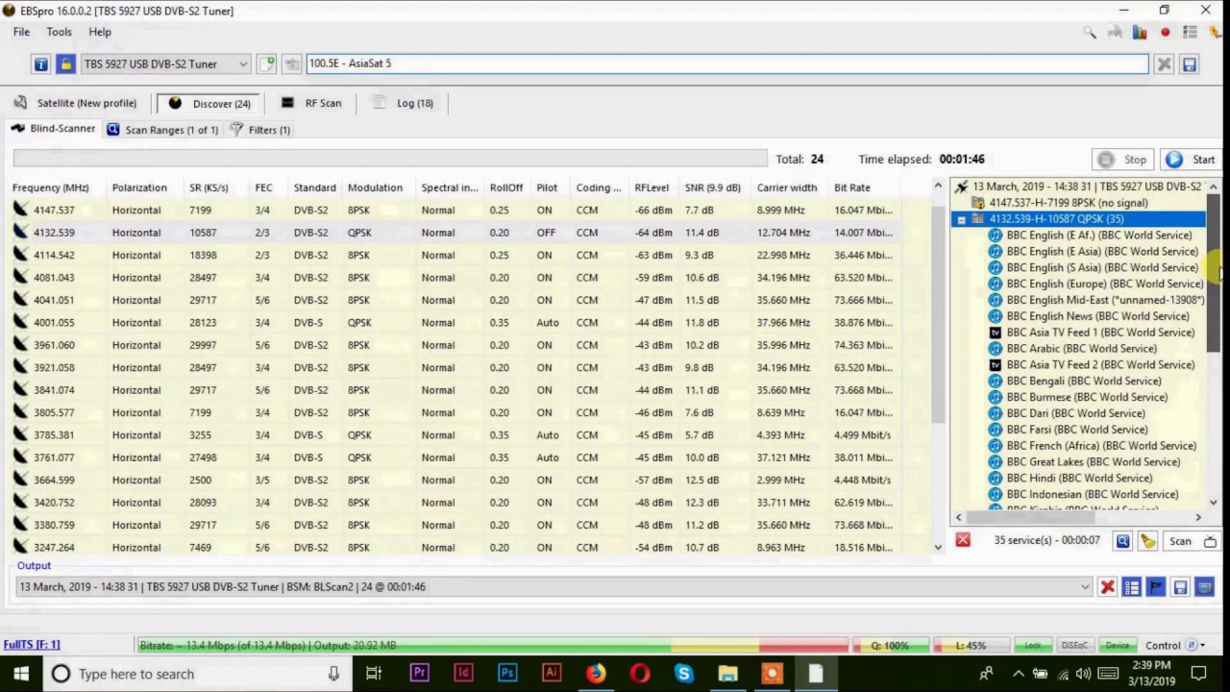
Task: Click the Stop button
Action: tap(1124, 160)
